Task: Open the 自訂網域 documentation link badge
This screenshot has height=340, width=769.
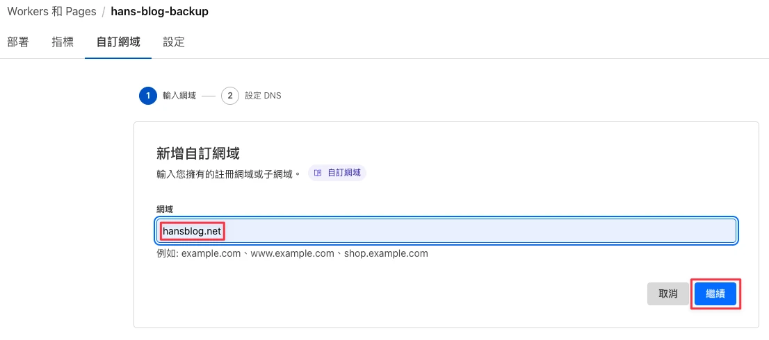Action: pos(337,173)
